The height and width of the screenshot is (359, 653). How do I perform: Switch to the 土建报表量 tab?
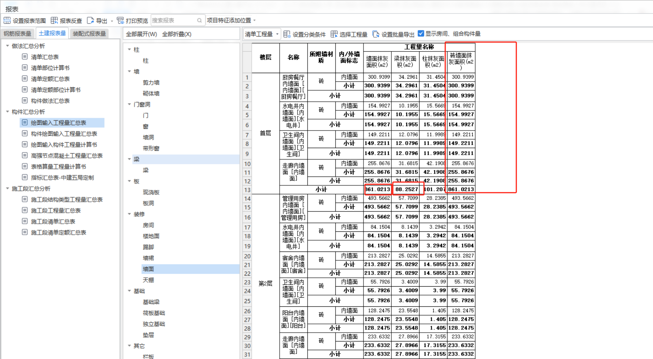click(x=52, y=33)
